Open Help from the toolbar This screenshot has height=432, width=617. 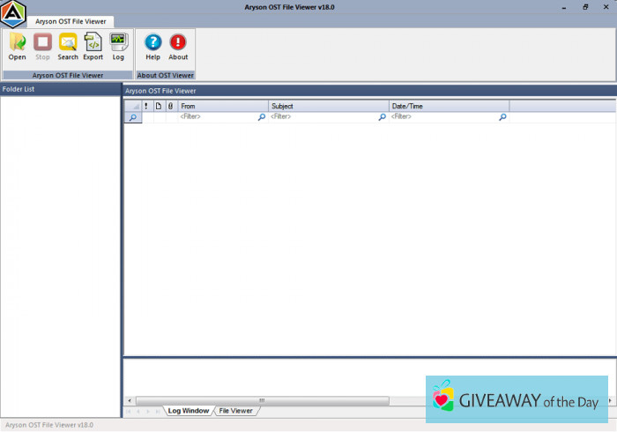[152, 46]
